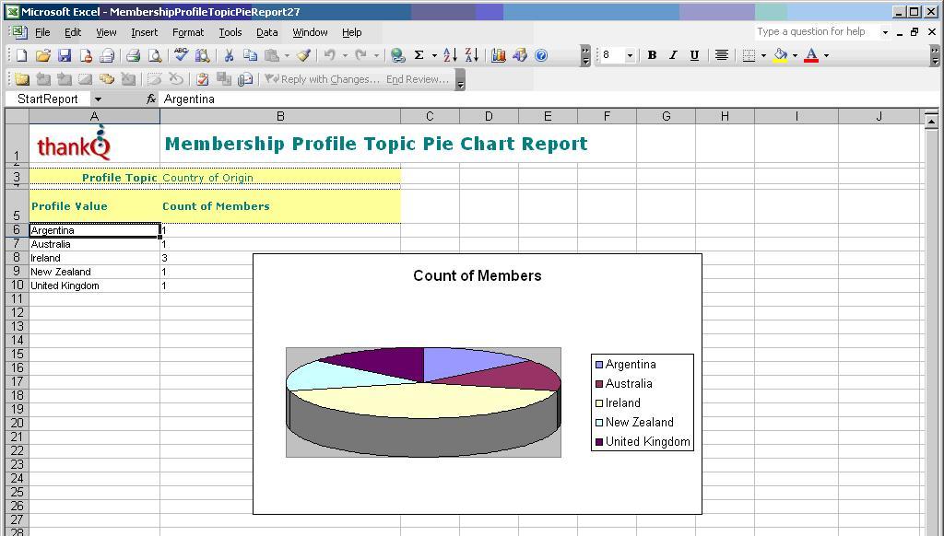944x536 pixels.
Task: Select the column B header
Action: tap(280, 116)
